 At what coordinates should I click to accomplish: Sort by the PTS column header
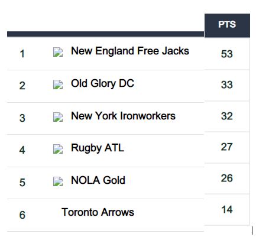pos(227,25)
